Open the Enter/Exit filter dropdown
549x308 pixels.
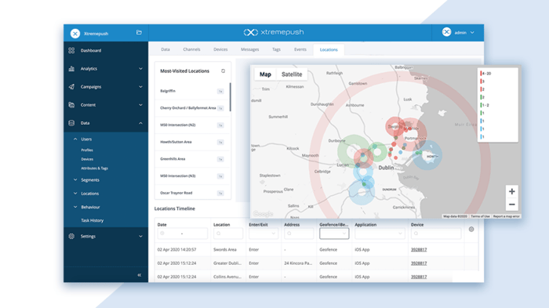[264, 234]
